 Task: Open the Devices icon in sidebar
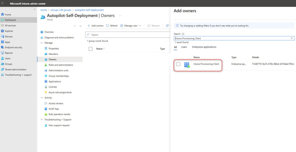coord(3,37)
